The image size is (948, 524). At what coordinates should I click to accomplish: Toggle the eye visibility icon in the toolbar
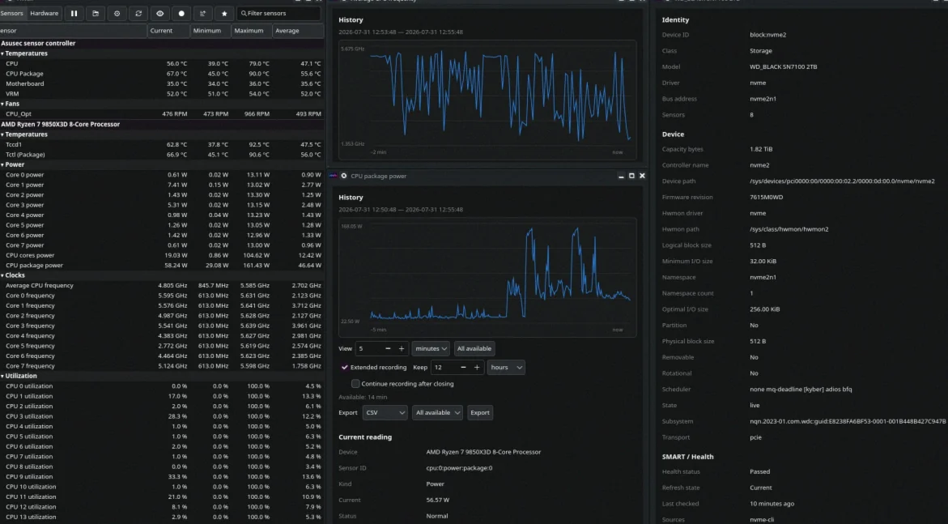tap(159, 13)
